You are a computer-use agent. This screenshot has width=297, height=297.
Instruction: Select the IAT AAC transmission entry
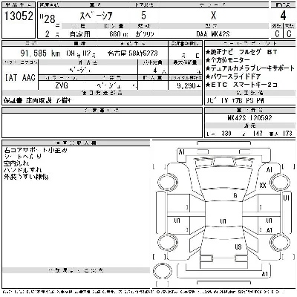click(x=20, y=78)
